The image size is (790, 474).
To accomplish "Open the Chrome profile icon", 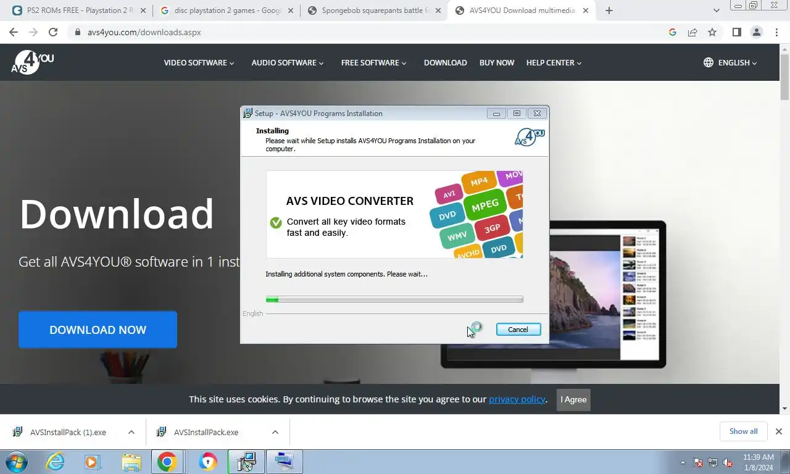I will pos(756,32).
